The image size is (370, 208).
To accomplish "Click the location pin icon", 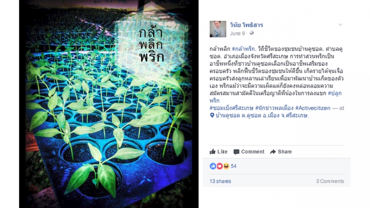I will pyautogui.click(x=212, y=115).
